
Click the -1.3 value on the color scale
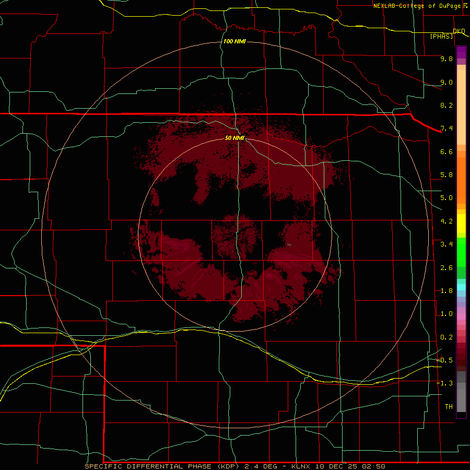(444, 383)
